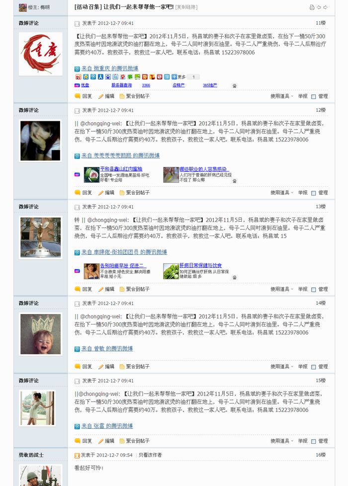
Task: Tick the 管理 checkbox on post 11
Action: [314, 96]
